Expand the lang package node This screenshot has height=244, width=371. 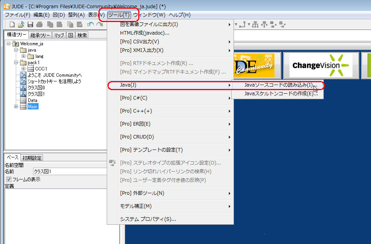coord(24,56)
